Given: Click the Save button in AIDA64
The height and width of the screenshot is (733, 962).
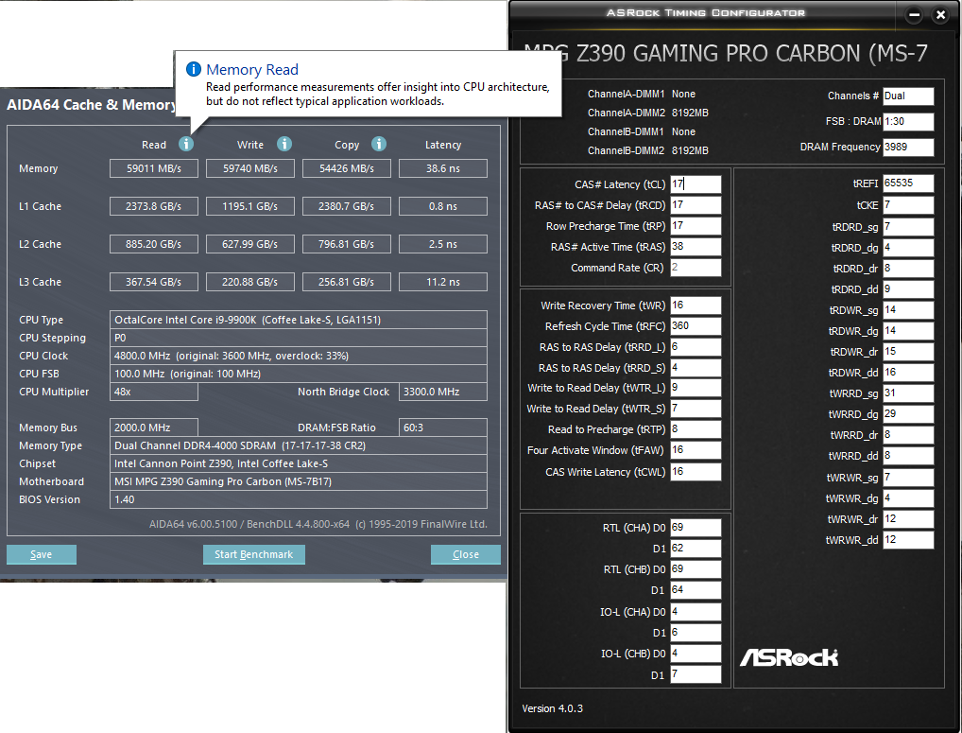Looking at the screenshot, I should 41,554.
